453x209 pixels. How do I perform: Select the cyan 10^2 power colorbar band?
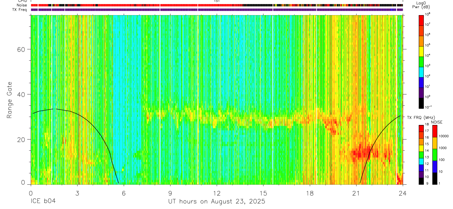(421, 72)
